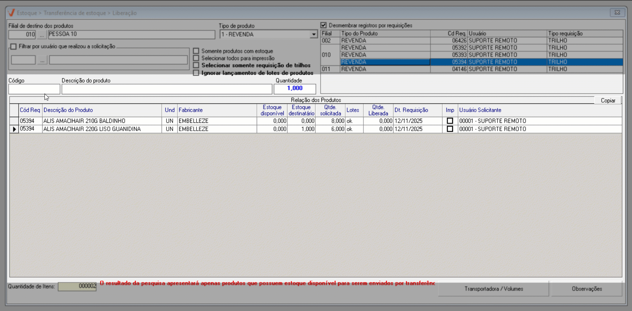This screenshot has height=311, width=632.
Task: Open lookup for Filial de destino
Action: pos(42,35)
